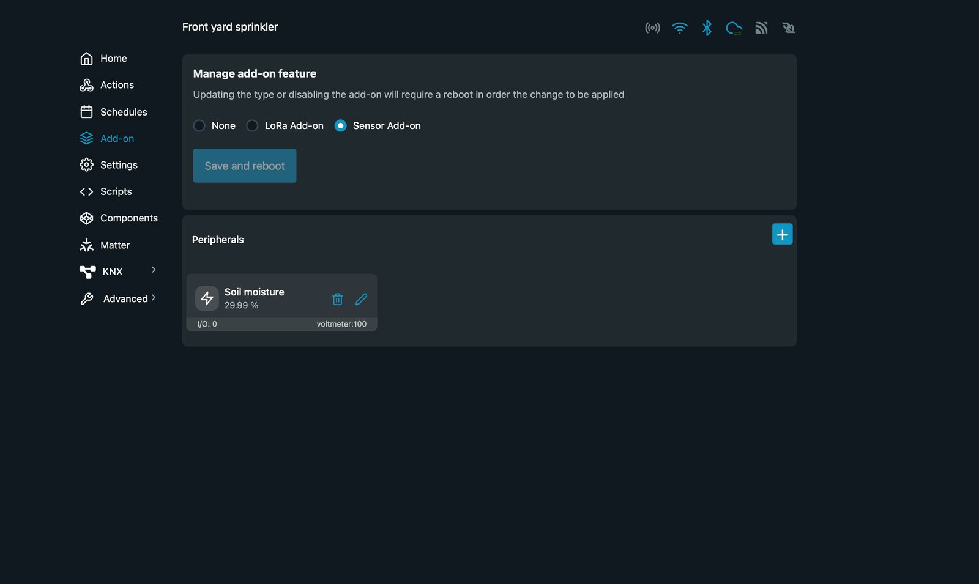979x584 pixels.
Task: Select the LoRa Add-on radio option
Action: coord(252,125)
